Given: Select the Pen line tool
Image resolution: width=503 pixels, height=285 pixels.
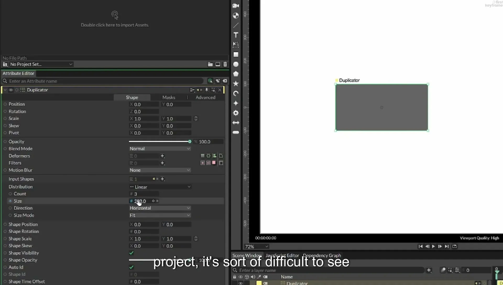Looking at the screenshot, I should point(236,25).
